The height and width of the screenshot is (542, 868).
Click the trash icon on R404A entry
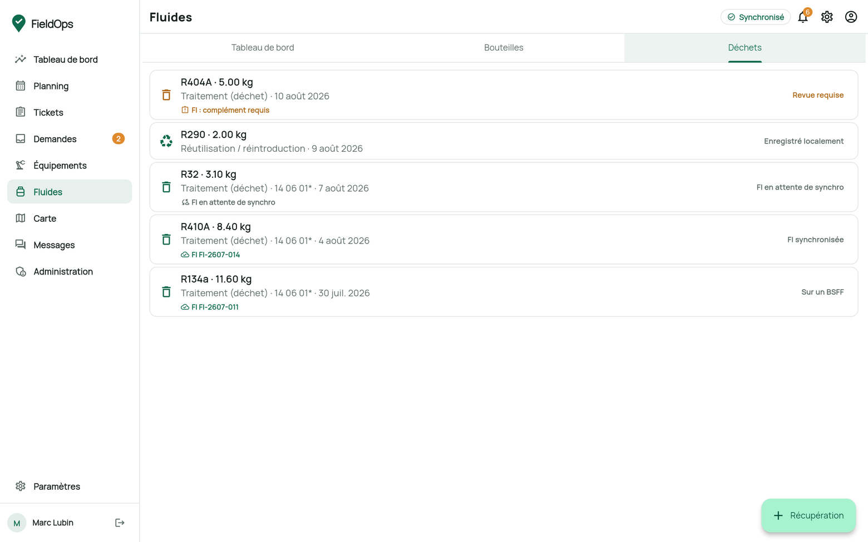(x=166, y=95)
